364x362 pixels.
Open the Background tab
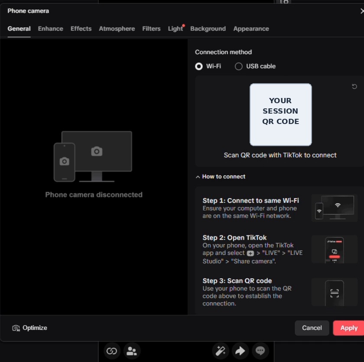[x=208, y=29]
